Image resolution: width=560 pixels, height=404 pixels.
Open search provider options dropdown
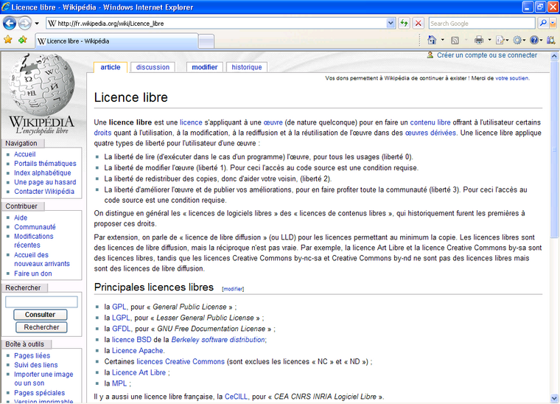pos(553,24)
